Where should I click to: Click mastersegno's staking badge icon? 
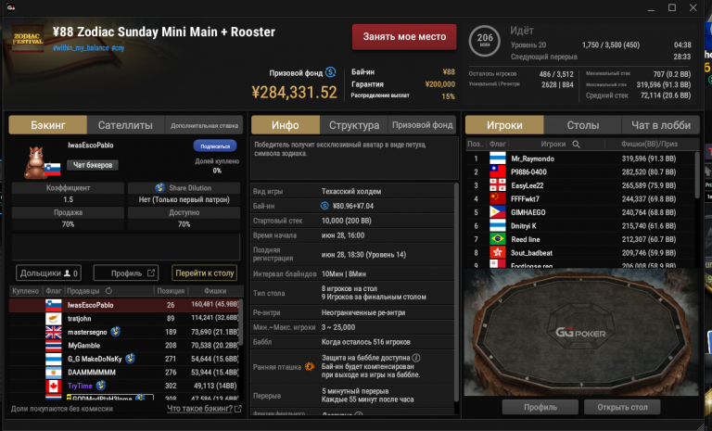click(115, 332)
